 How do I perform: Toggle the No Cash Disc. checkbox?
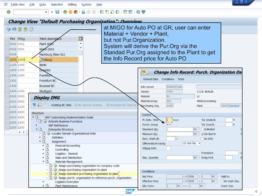pos(222,181)
